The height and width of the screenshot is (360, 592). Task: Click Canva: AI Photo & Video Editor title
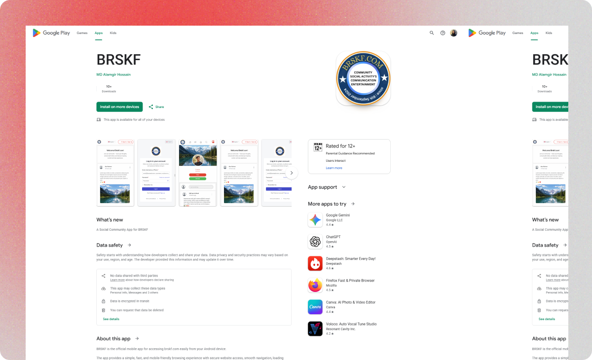pos(351,302)
